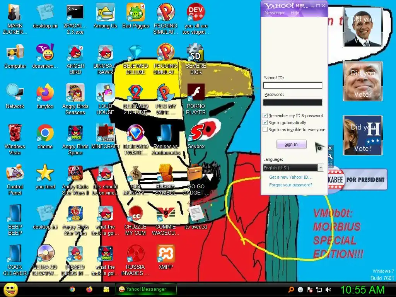Screen dimensions: 396x297
Task: Follow 'Get a new Yahoo! ID...' link
Action: click(x=291, y=177)
